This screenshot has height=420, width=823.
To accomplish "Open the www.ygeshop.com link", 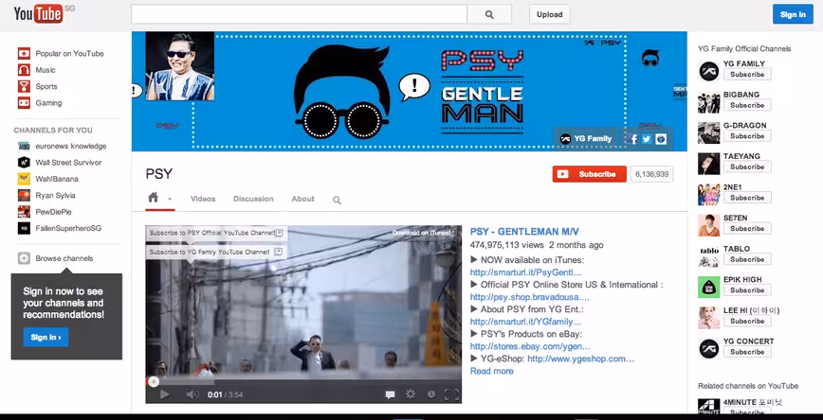I will (x=580, y=359).
